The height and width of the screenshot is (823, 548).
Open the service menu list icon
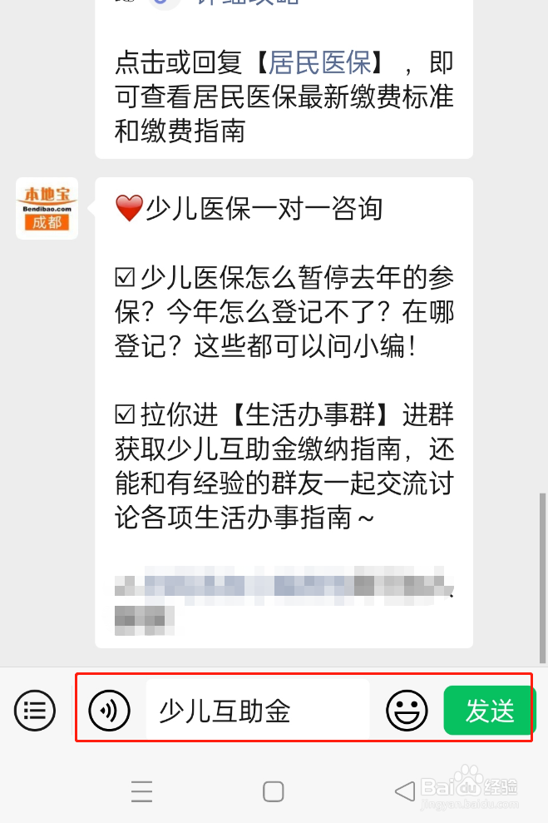pos(35,711)
